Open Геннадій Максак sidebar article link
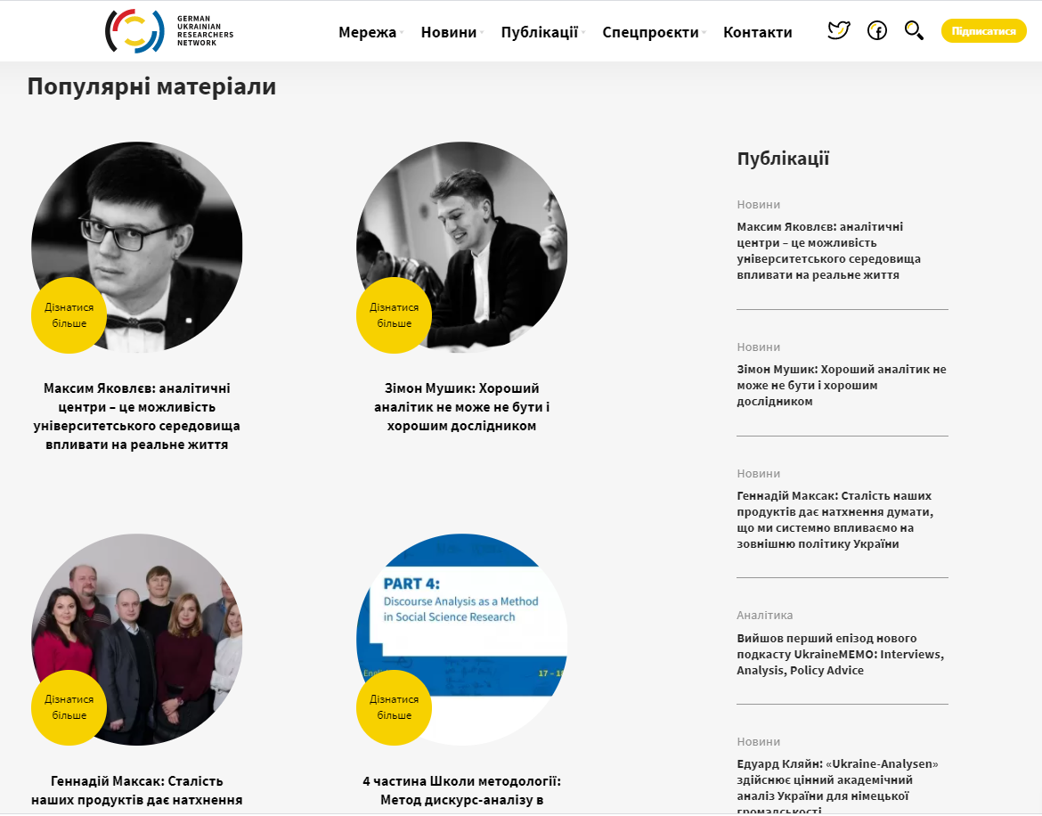Viewport: 1042px width, 816px height. point(835,519)
